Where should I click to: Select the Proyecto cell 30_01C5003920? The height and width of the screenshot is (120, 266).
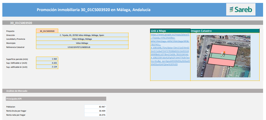click(x=47, y=31)
